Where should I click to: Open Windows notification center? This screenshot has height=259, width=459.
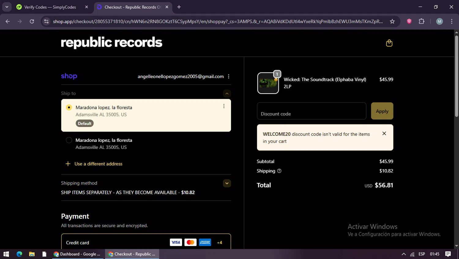(x=448, y=254)
